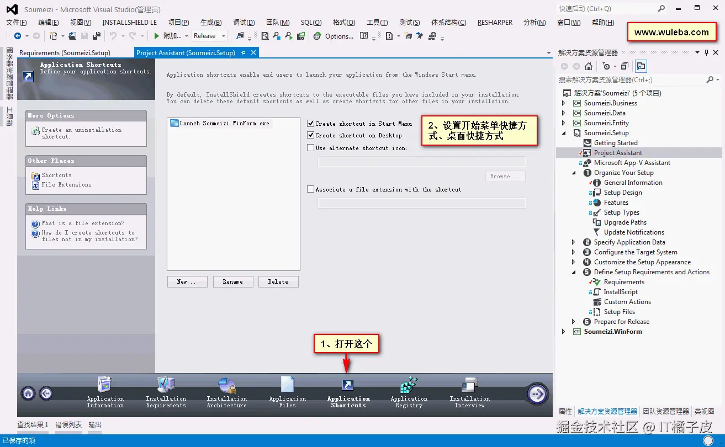Uncheck Create shortcut in Start Menu
Image resolution: width=725 pixels, height=447 pixels.
[x=310, y=123]
